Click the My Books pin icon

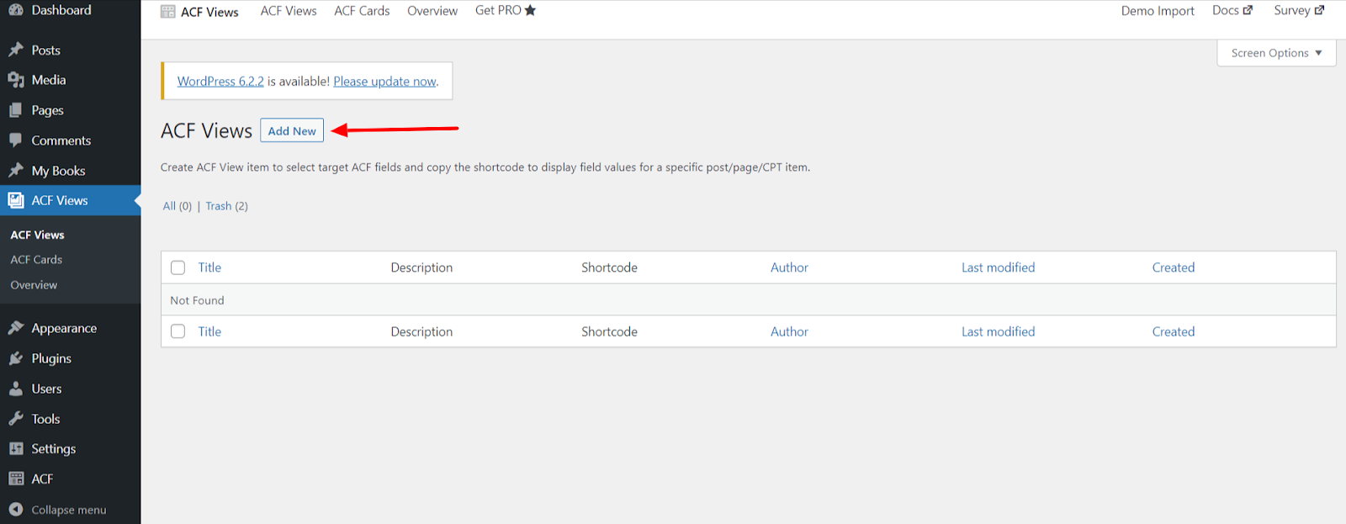[16, 171]
